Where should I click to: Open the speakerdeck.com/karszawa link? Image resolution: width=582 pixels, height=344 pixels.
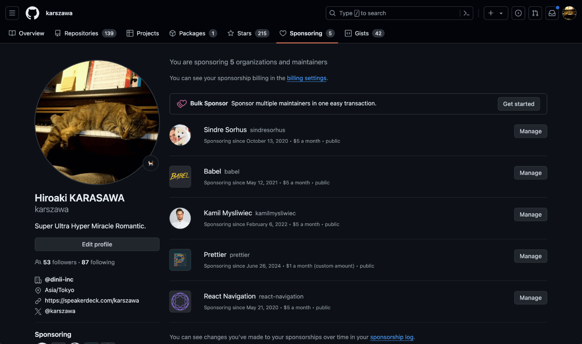tap(92, 300)
